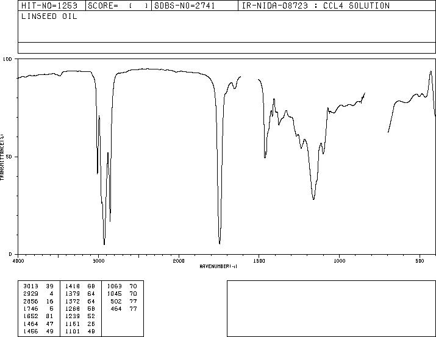436x337 pixels.
Task: Select peak table row 1464 47
Action: tap(38, 324)
